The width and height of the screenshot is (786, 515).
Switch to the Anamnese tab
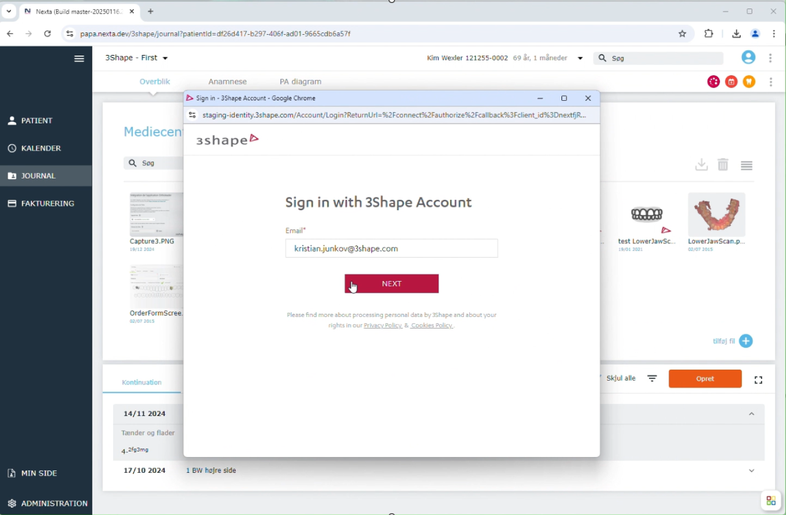click(228, 81)
